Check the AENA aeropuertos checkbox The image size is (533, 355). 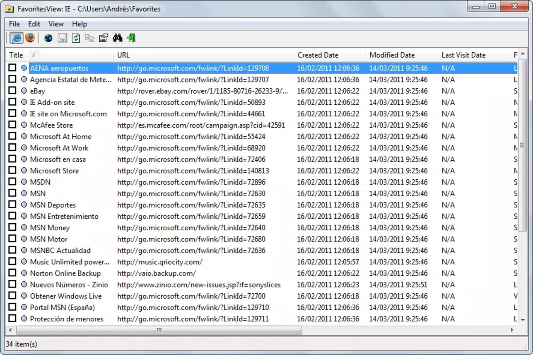pos(12,67)
